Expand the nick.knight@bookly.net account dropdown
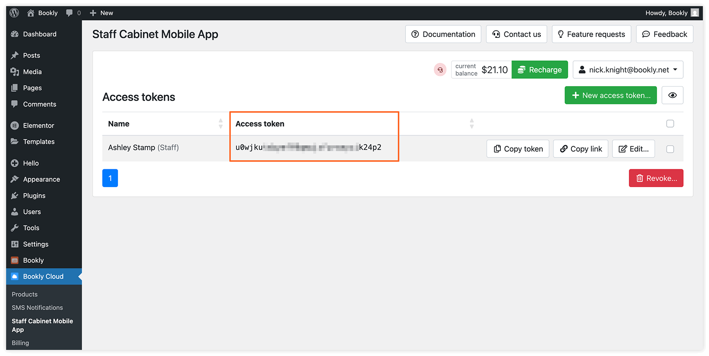The width and height of the screenshot is (709, 356). click(x=628, y=70)
